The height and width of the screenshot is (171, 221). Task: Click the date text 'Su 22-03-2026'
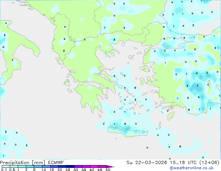(147, 163)
